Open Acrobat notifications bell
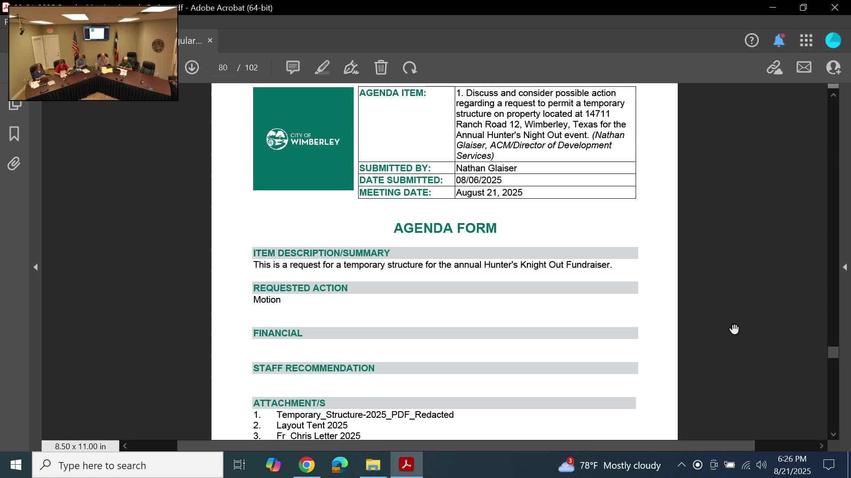The image size is (851, 478). click(x=779, y=40)
